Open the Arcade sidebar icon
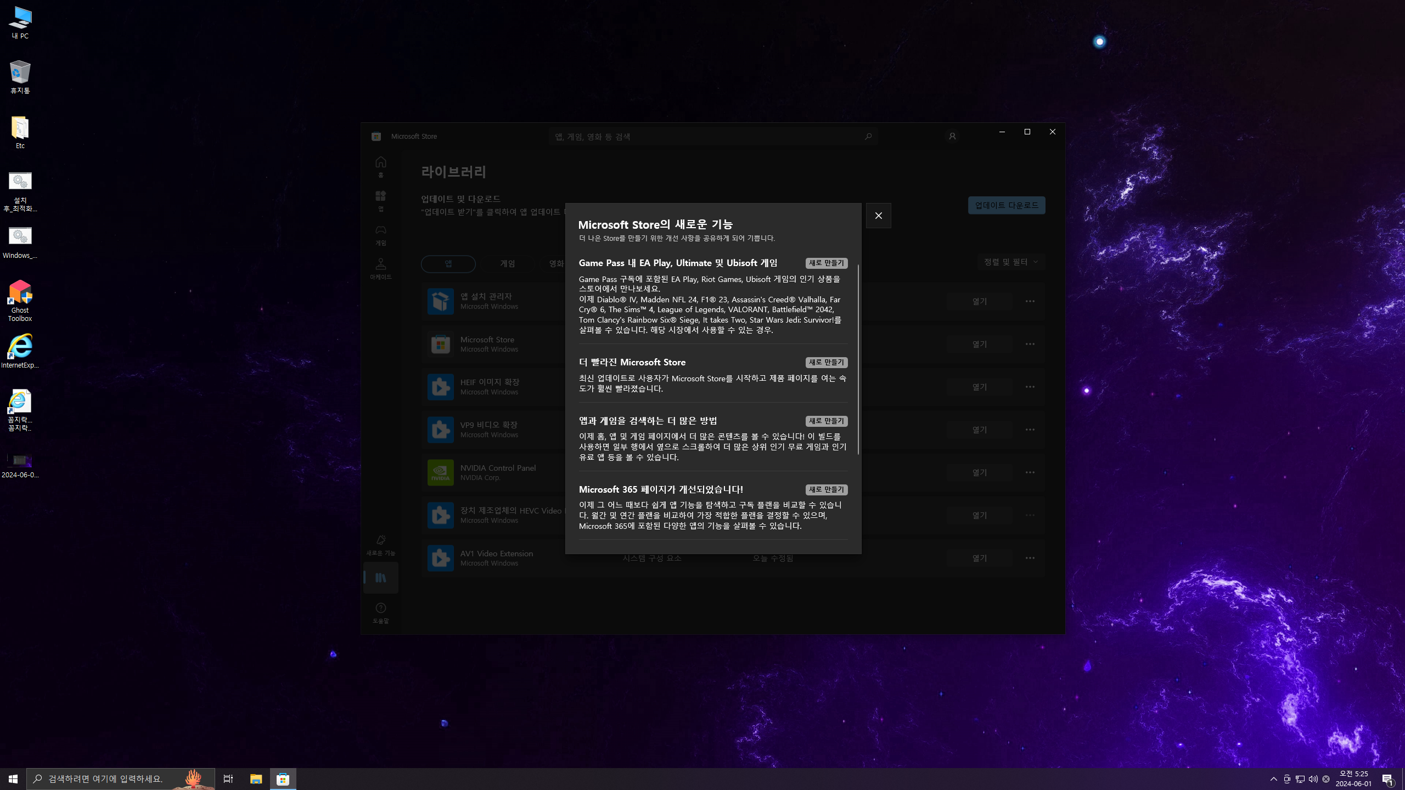This screenshot has width=1405, height=790. point(380,268)
